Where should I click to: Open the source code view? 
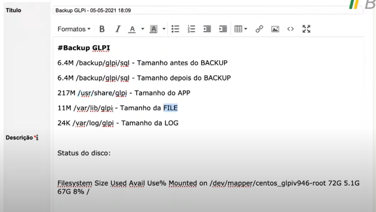[x=290, y=29]
